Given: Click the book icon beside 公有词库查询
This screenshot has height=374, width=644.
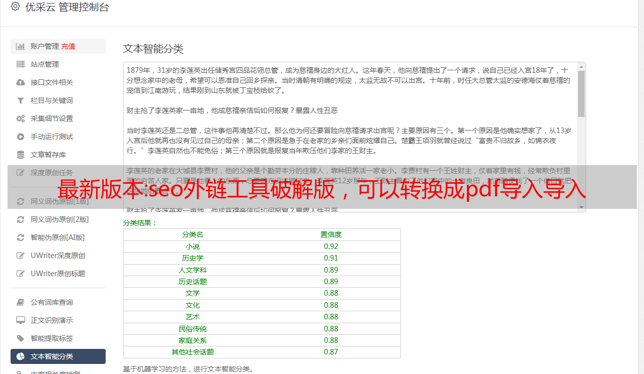Looking at the screenshot, I should 21,302.
